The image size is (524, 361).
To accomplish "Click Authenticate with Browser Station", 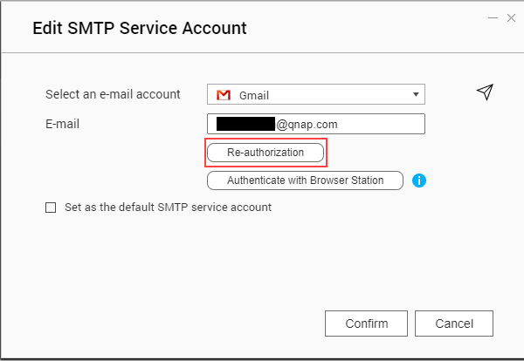I will click(305, 181).
